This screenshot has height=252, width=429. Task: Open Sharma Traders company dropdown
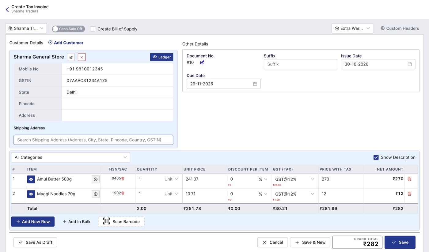tap(26, 28)
